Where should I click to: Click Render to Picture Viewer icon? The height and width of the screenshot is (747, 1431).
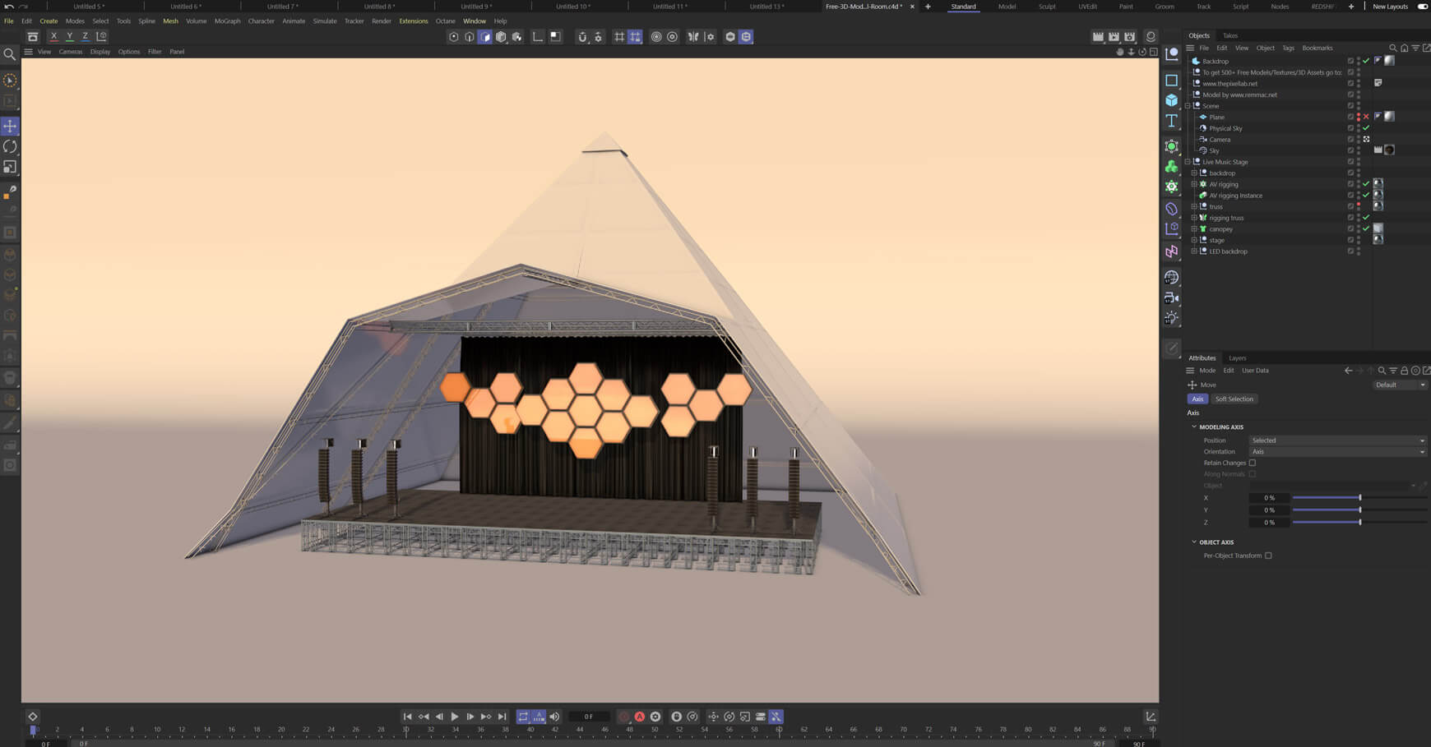[1114, 36]
